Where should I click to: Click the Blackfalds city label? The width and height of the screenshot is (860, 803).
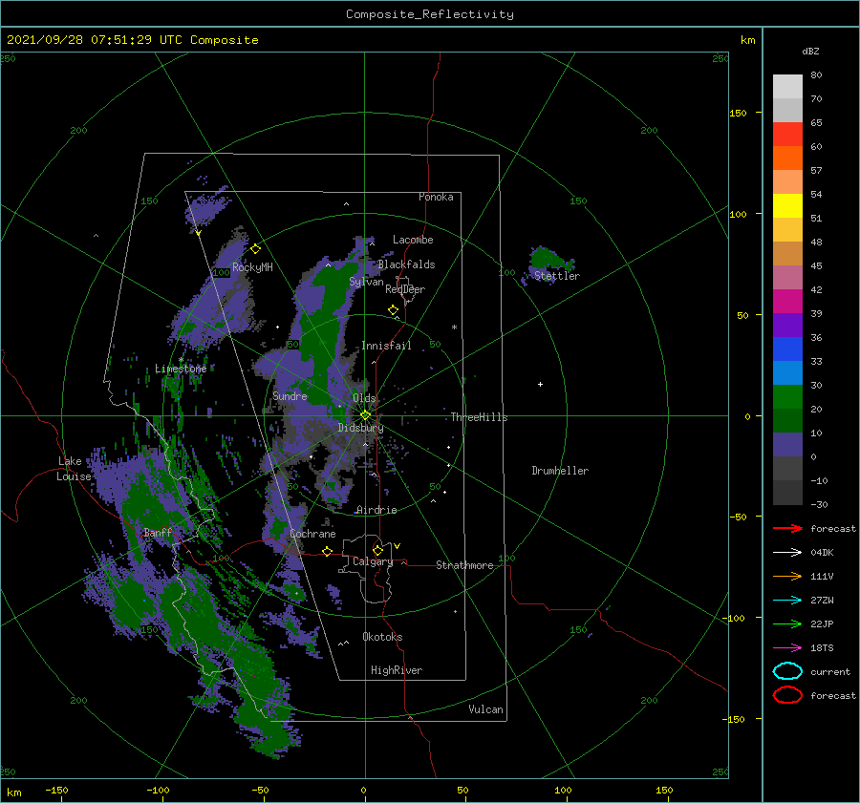pyautogui.click(x=406, y=264)
